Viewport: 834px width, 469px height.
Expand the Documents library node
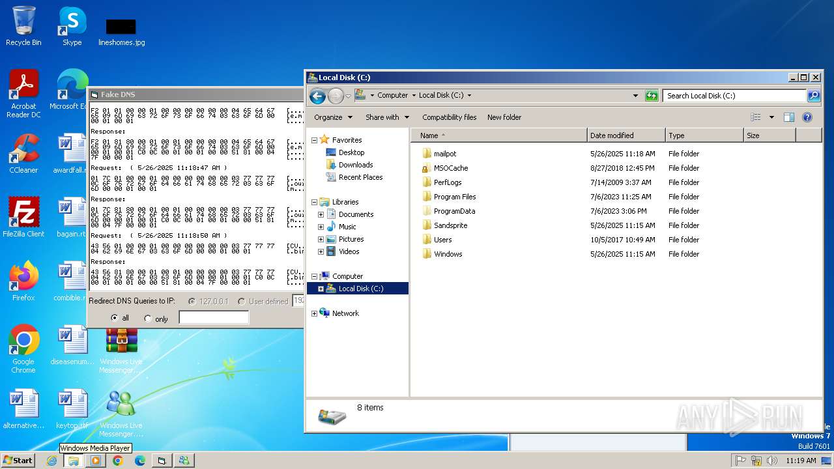coord(321,214)
